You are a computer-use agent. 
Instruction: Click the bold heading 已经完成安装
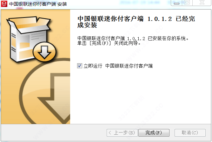tap(136, 22)
